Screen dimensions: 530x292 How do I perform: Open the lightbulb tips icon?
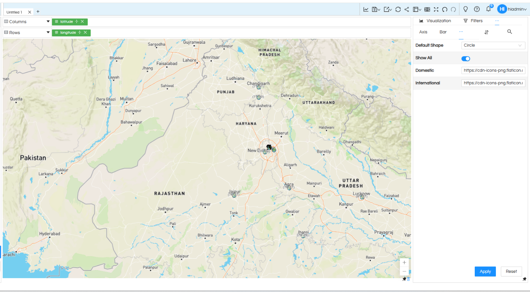coord(466,9)
